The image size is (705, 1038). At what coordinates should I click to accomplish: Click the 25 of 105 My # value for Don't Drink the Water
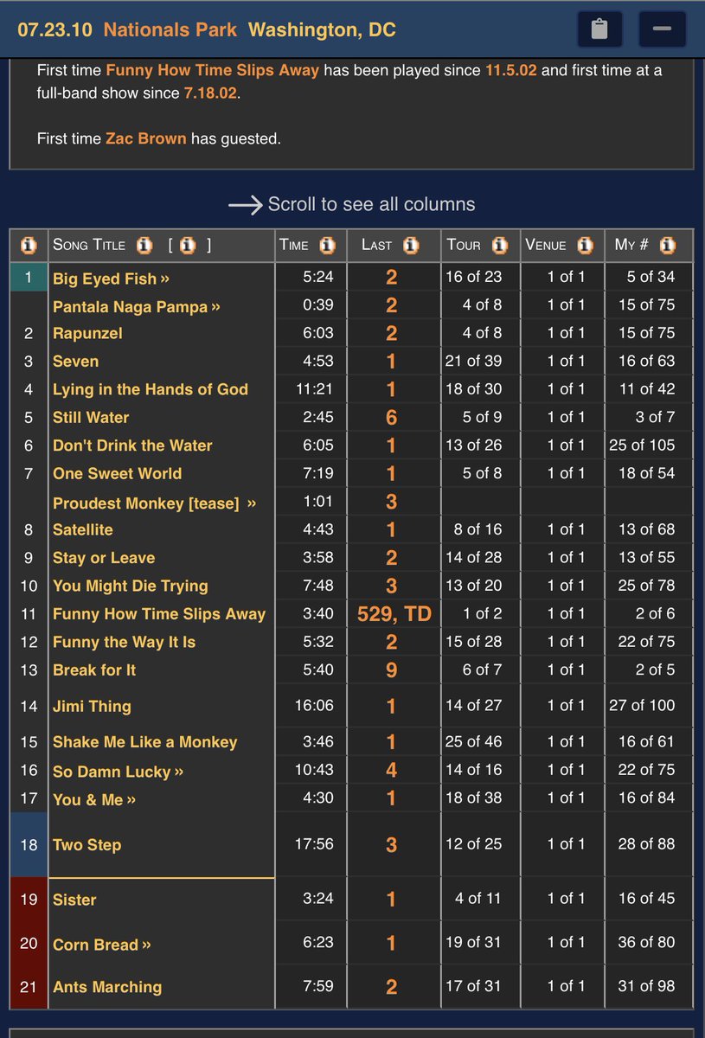click(x=642, y=445)
